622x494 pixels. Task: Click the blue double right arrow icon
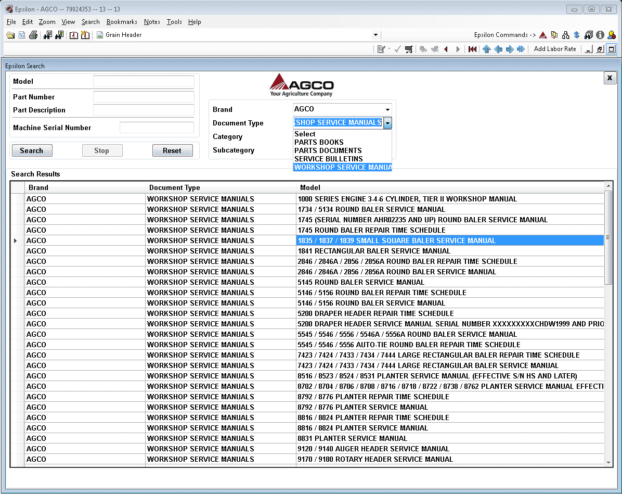(x=521, y=49)
